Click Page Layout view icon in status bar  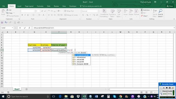coord(147,92)
